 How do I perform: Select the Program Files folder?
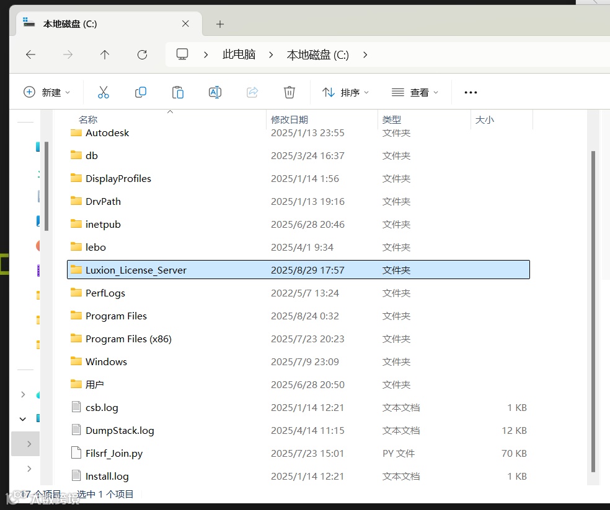coord(298,316)
